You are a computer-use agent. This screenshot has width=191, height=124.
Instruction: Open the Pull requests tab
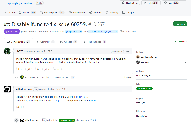(53, 12)
